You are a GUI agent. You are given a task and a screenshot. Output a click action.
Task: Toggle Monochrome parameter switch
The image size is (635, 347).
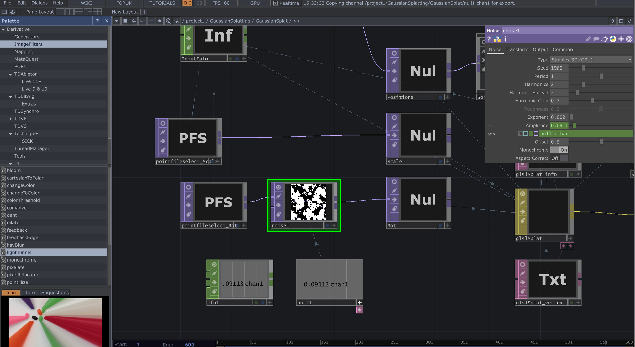pyautogui.click(x=559, y=150)
